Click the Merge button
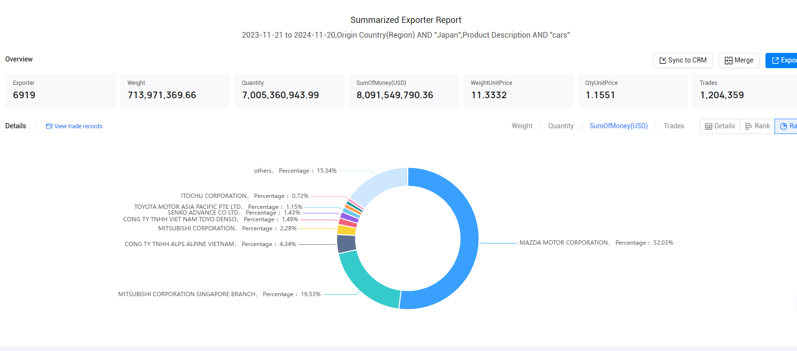797x351 pixels. [739, 61]
